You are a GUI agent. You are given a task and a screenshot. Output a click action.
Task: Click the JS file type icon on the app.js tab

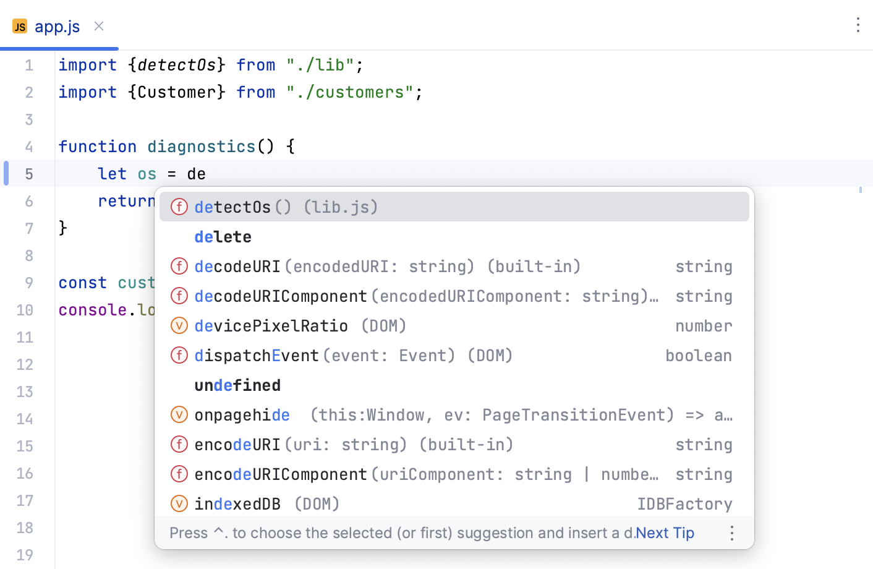tap(19, 26)
